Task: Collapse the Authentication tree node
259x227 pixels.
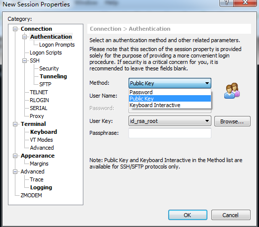Action: (x=24, y=37)
